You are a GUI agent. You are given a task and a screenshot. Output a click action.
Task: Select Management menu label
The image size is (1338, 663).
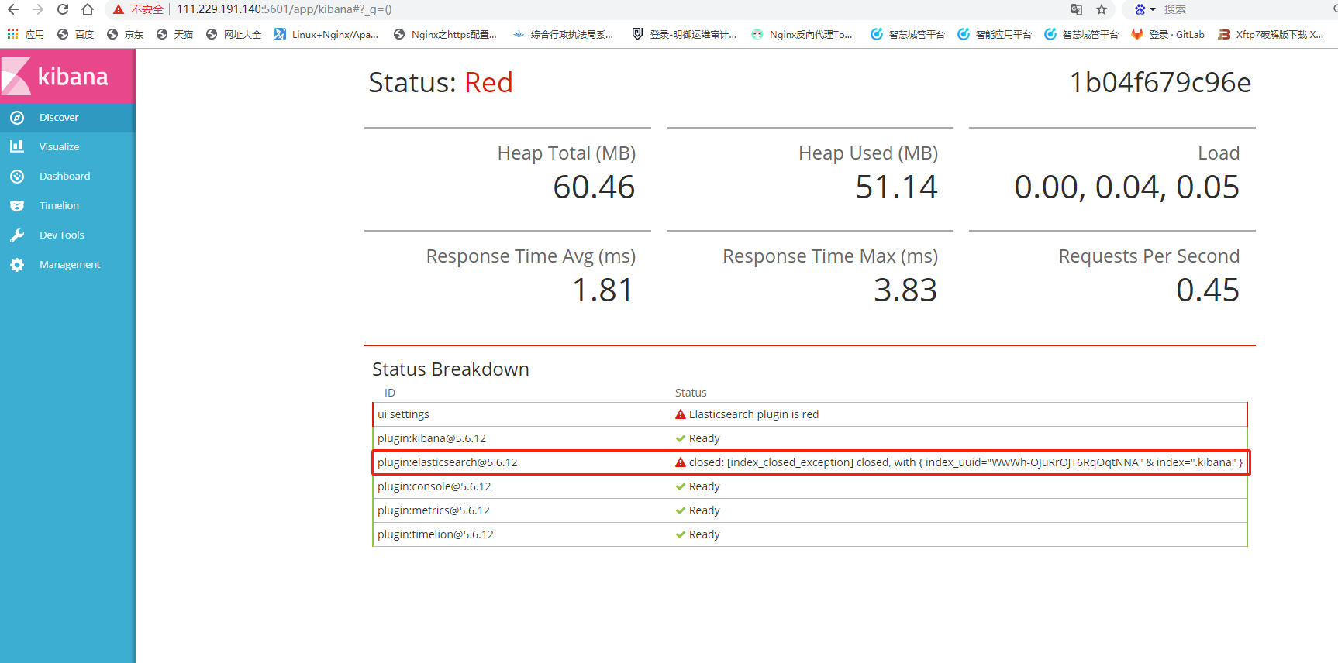70,265
